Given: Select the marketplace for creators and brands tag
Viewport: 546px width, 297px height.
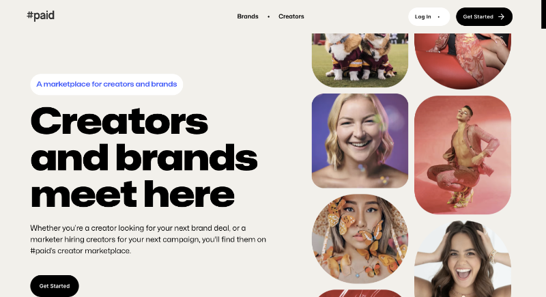Looking at the screenshot, I should (x=106, y=84).
